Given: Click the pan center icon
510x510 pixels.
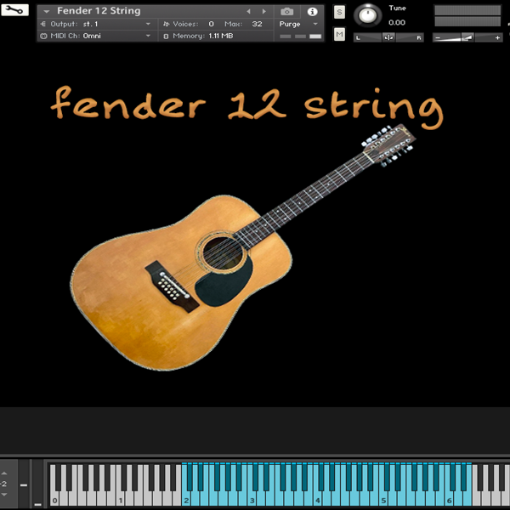Looking at the screenshot, I should (388, 37).
